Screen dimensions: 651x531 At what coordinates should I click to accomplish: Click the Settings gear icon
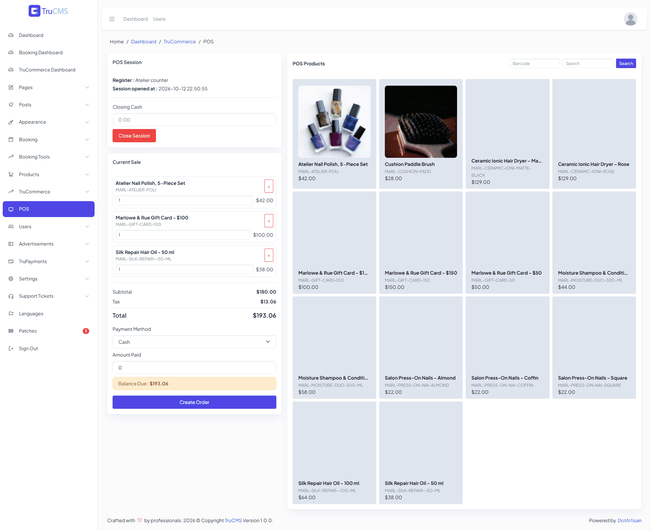(x=11, y=279)
